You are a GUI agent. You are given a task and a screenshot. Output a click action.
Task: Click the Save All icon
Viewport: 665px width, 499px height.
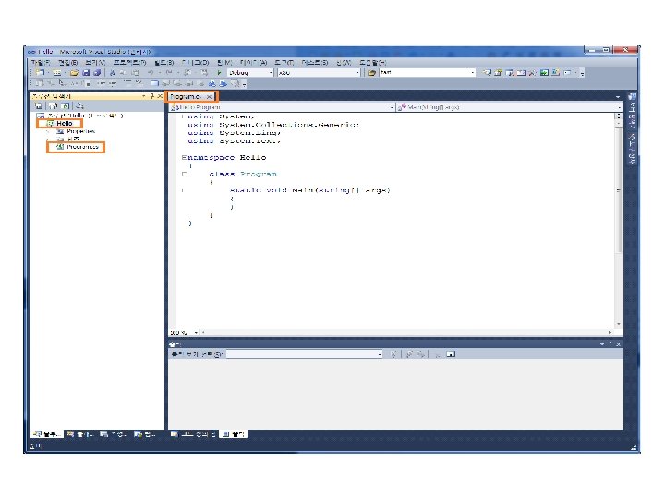coord(97,73)
